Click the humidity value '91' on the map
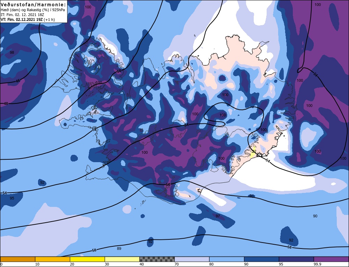The image size is (349, 267). click(252, 196)
